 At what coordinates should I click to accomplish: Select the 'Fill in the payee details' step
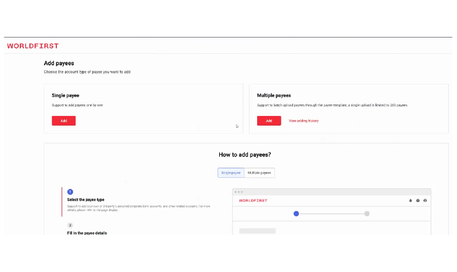pos(87,233)
